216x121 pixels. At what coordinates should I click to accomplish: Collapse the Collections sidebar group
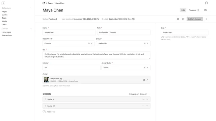[x=31, y=8]
